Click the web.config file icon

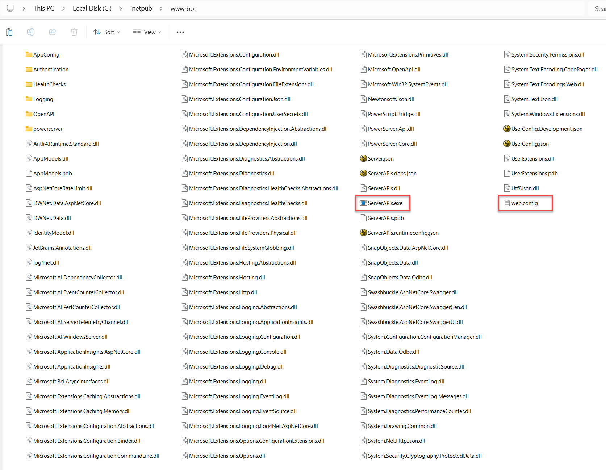(x=507, y=203)
